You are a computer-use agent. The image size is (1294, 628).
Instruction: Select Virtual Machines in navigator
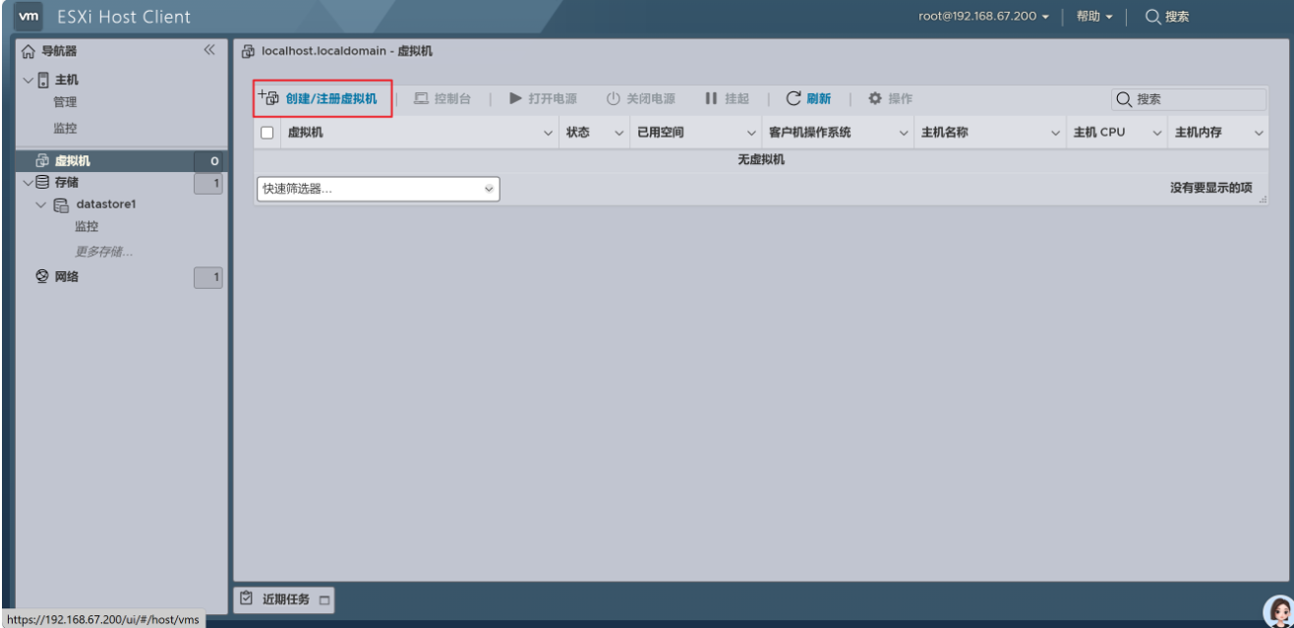(x=73, y=160)
